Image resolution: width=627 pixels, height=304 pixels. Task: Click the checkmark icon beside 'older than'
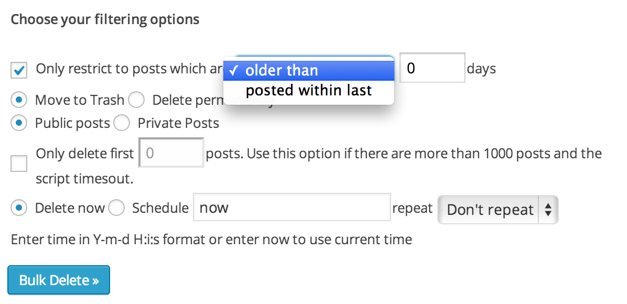click(234, 71)
